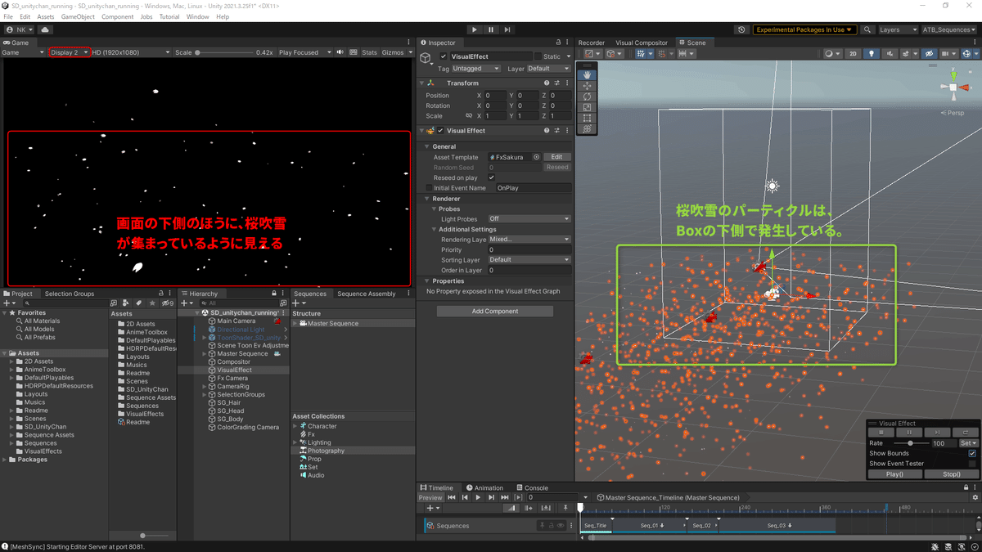
Task: Open the Component menu
Action: (x=117, y=16)
